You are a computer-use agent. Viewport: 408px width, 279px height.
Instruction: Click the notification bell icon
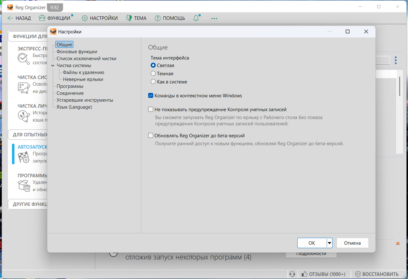pos(196,18)
